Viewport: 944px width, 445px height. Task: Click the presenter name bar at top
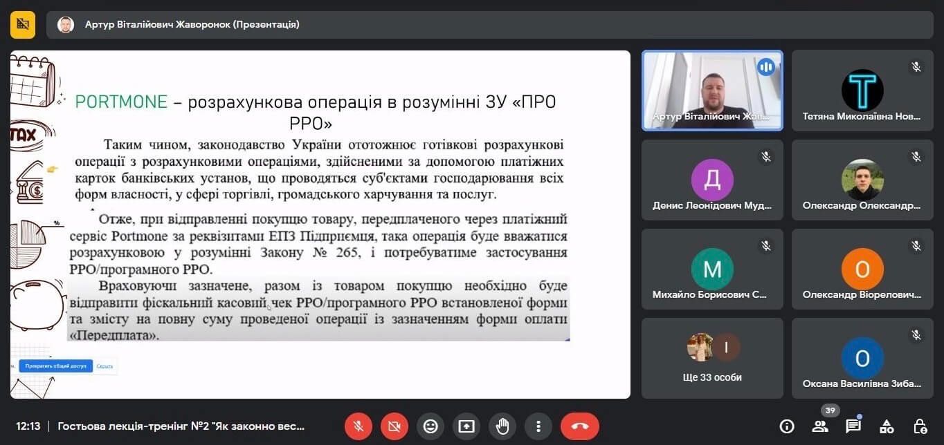[x=489, y=25]
